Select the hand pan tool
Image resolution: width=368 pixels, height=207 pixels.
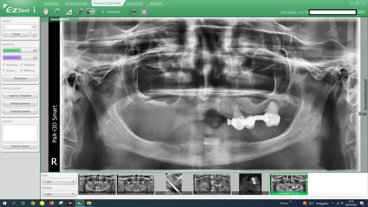pyautogui.click(x=46, y=11)
